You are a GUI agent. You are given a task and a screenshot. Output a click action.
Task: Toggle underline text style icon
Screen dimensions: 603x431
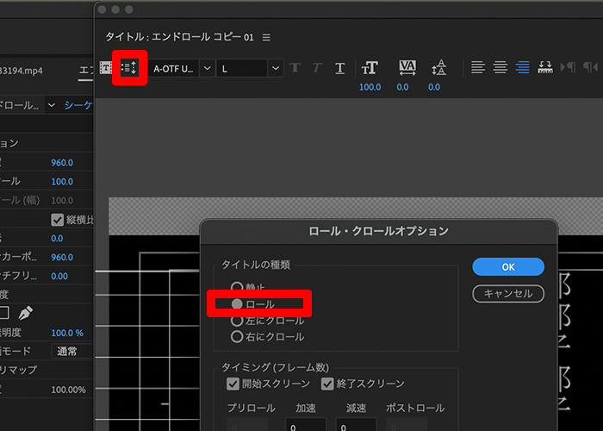point(339,68)
